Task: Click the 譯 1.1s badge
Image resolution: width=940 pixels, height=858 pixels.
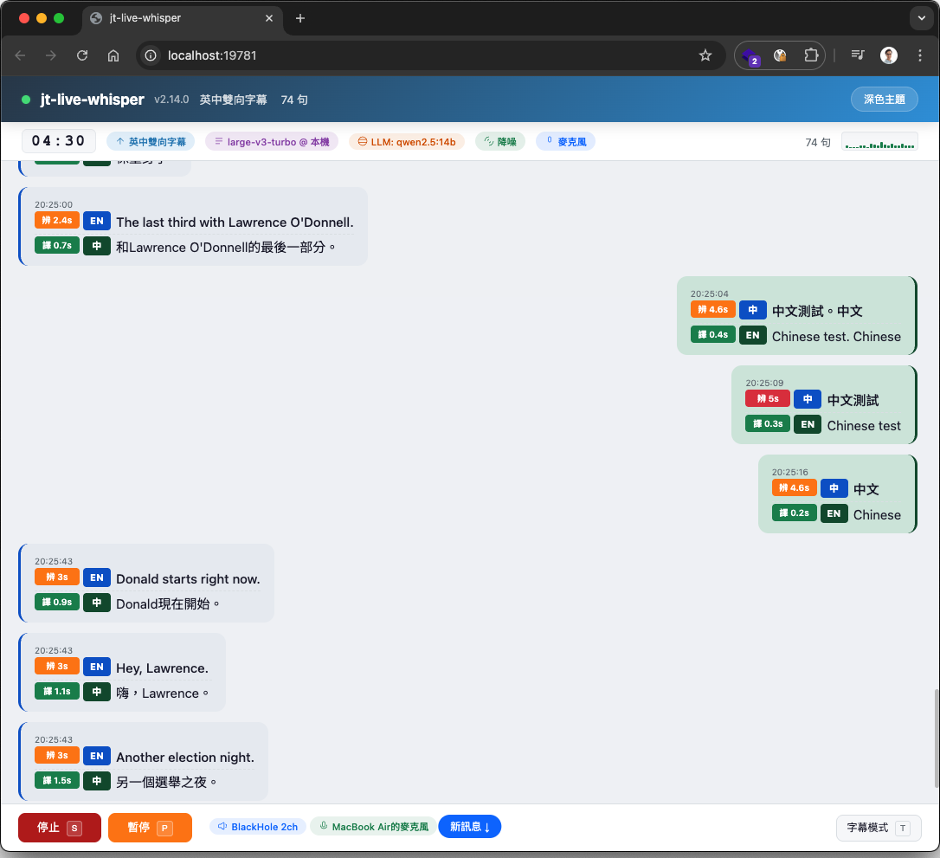Action: pyautogui.click(x=57, y=691)
